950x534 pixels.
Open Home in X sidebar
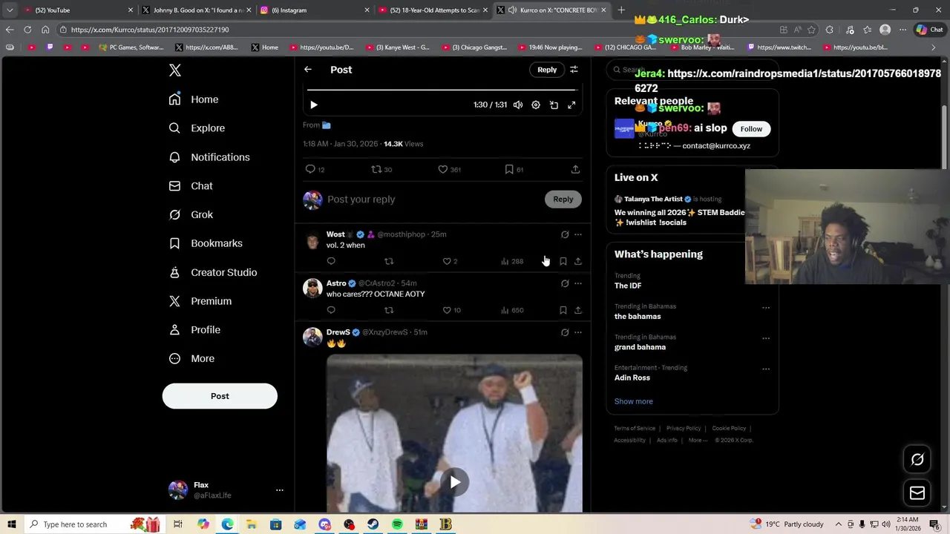point(194,99)
